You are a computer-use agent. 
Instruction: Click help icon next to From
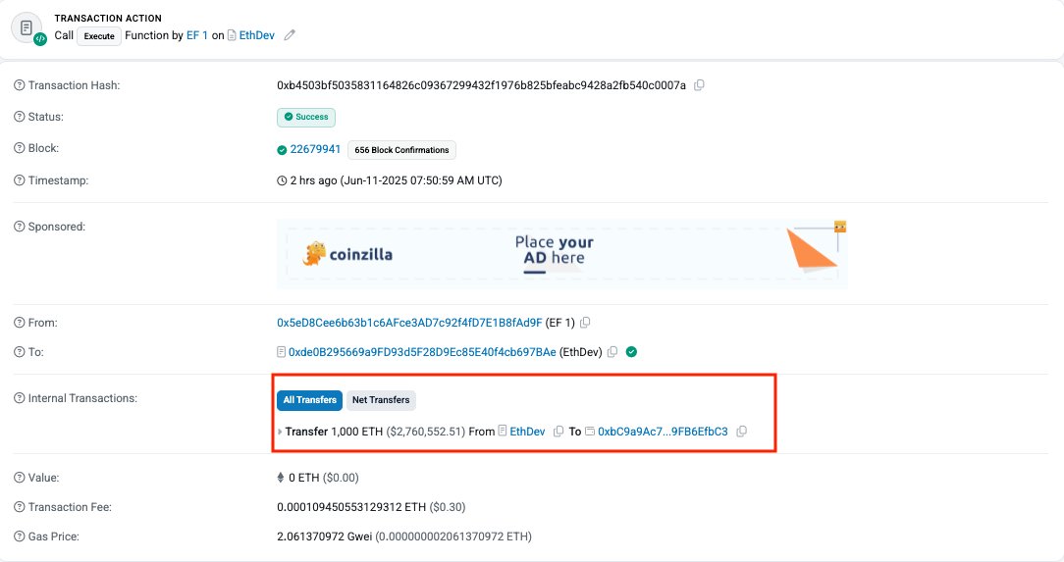coord(19,323)
